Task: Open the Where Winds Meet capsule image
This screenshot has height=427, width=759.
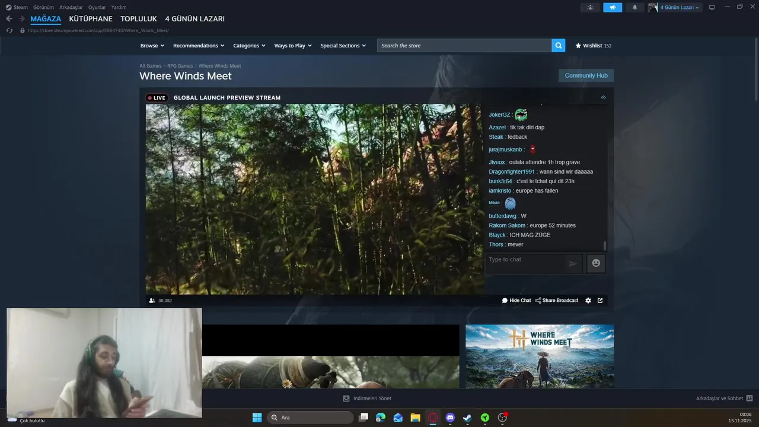Action: (x=540, y=356)
